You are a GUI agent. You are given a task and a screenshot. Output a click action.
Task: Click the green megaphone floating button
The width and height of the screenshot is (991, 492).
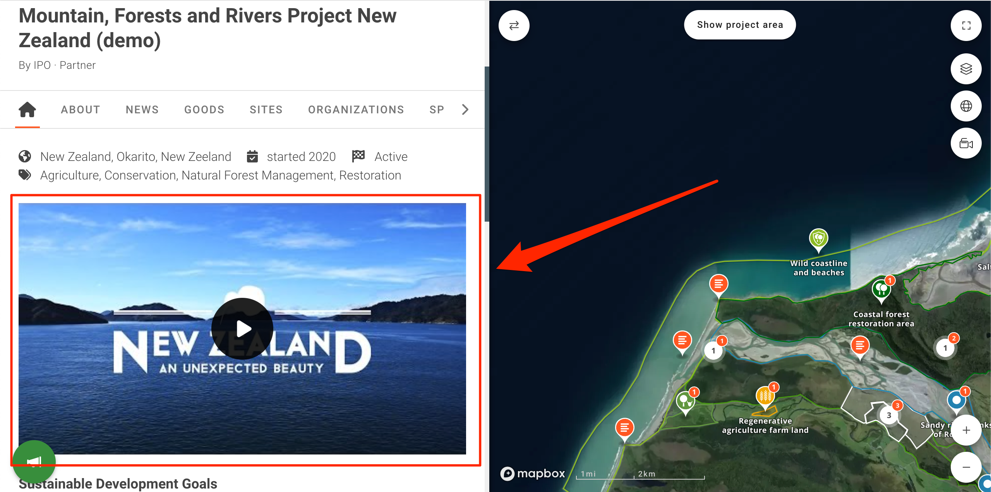[34, 461]
